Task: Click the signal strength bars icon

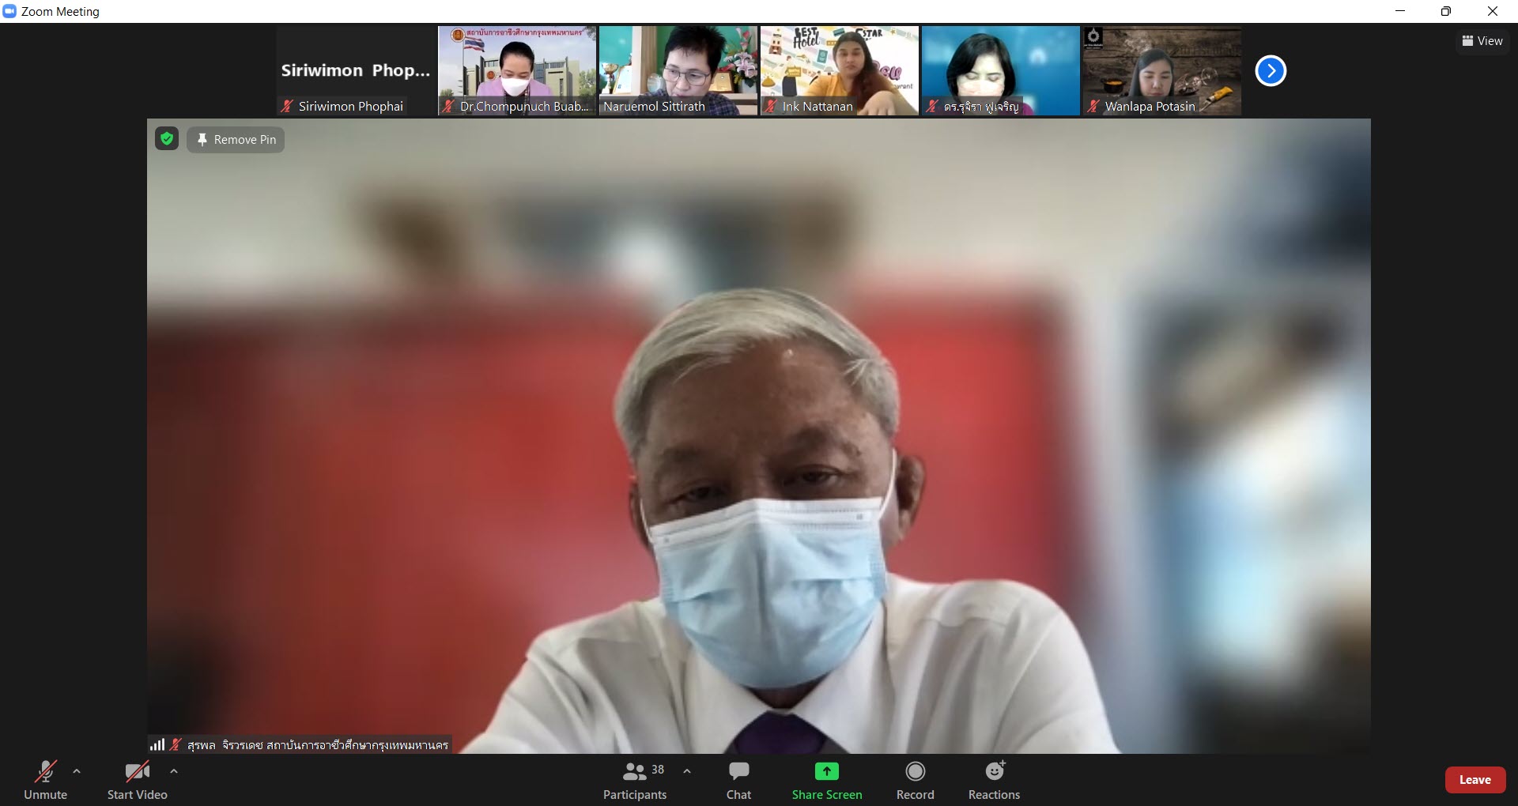Action: click(x=157, y=744)
